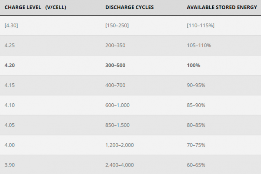Click the bold 300–500 cycles value
The image size is (261, 174).
[115, 65]
